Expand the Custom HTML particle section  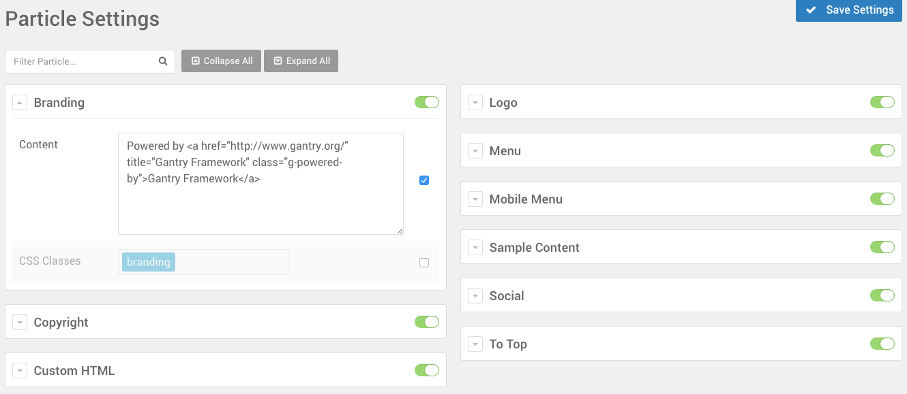coord(20,371)
